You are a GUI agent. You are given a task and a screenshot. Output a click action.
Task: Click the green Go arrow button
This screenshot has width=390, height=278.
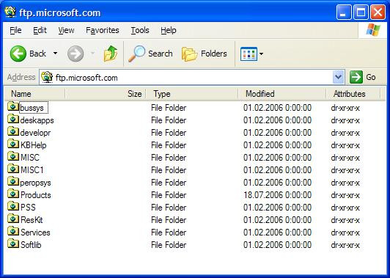[x=356, y=77]
